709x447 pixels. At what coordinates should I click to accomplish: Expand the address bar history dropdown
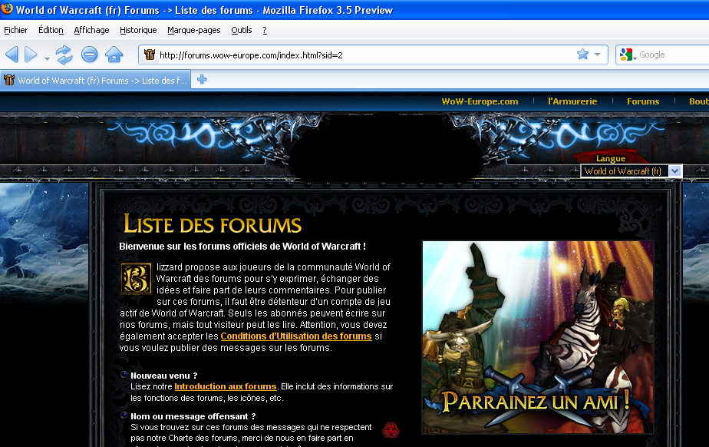597,55
